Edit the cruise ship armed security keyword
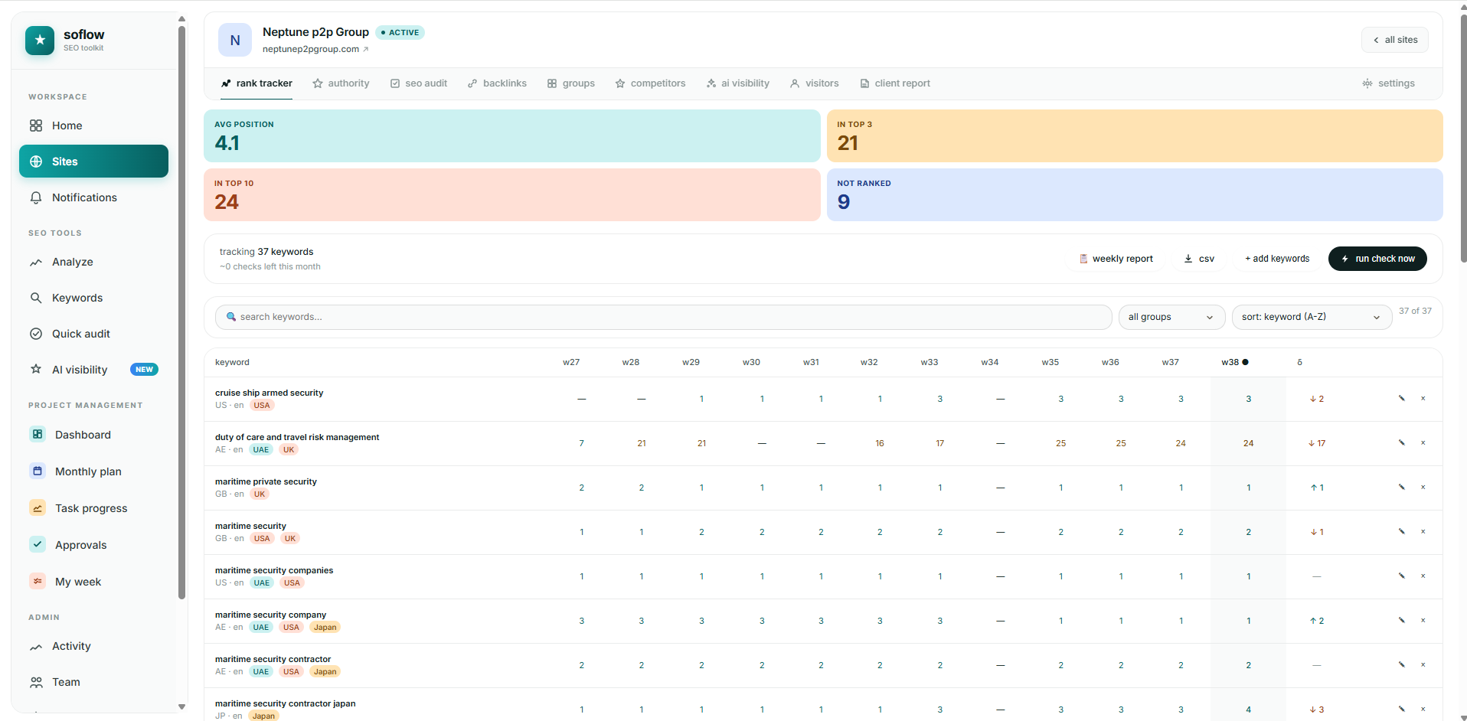This screenshot has height=721, width=1467. click(1402, 399)
